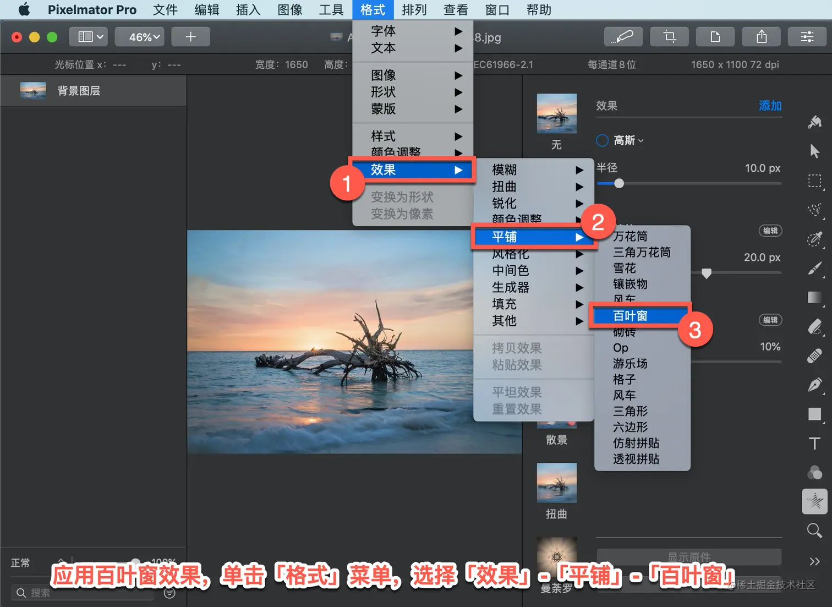Open the 文件 menu

(x=165, y=10)
